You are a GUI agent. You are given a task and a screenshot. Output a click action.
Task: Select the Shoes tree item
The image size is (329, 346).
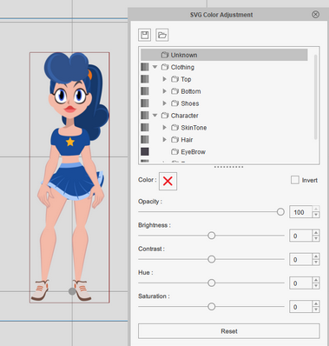coord(190,103)
